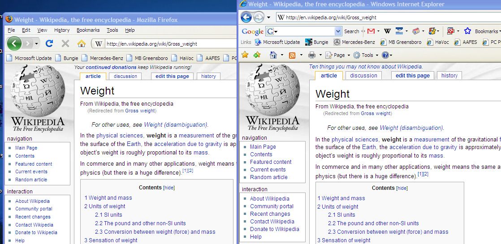Open the Google G search-engine dropdown
The image size is (501, 244).
point(272,31)
